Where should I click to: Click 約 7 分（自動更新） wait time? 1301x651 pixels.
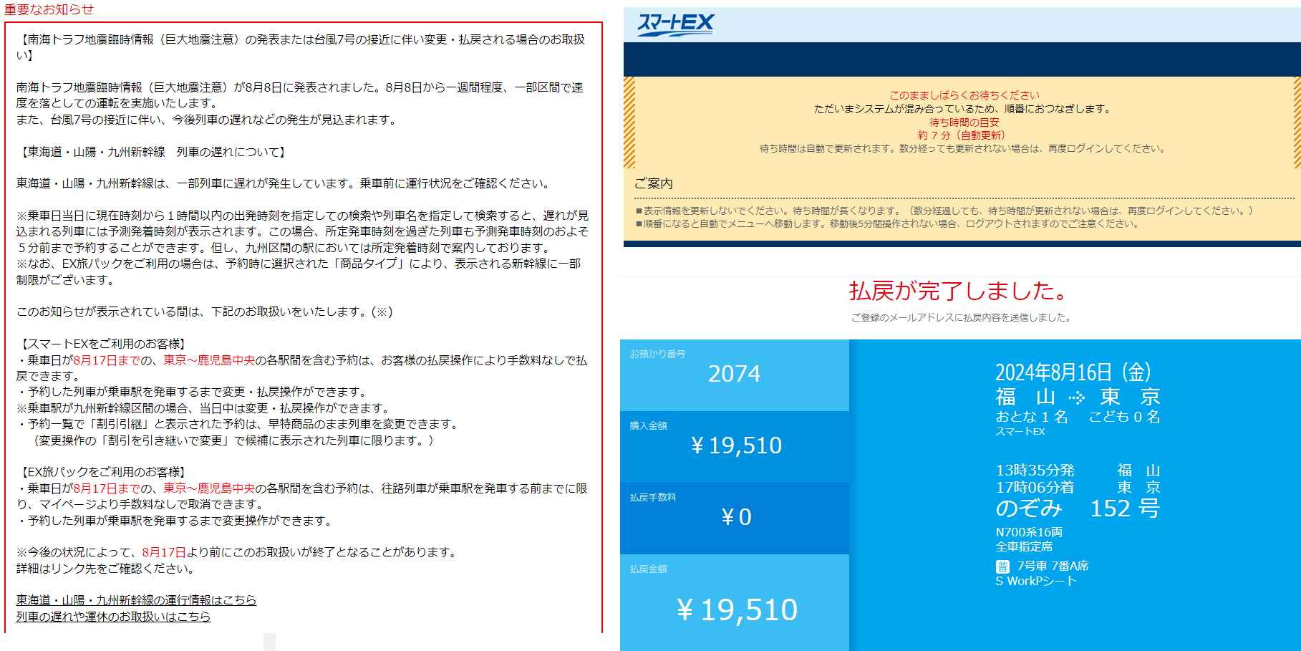[x=962, y=135]
